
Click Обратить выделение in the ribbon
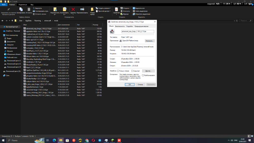(x=141, y=14)
